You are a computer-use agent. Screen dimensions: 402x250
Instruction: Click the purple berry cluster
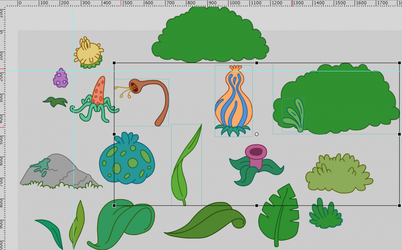tap(60, 79)
